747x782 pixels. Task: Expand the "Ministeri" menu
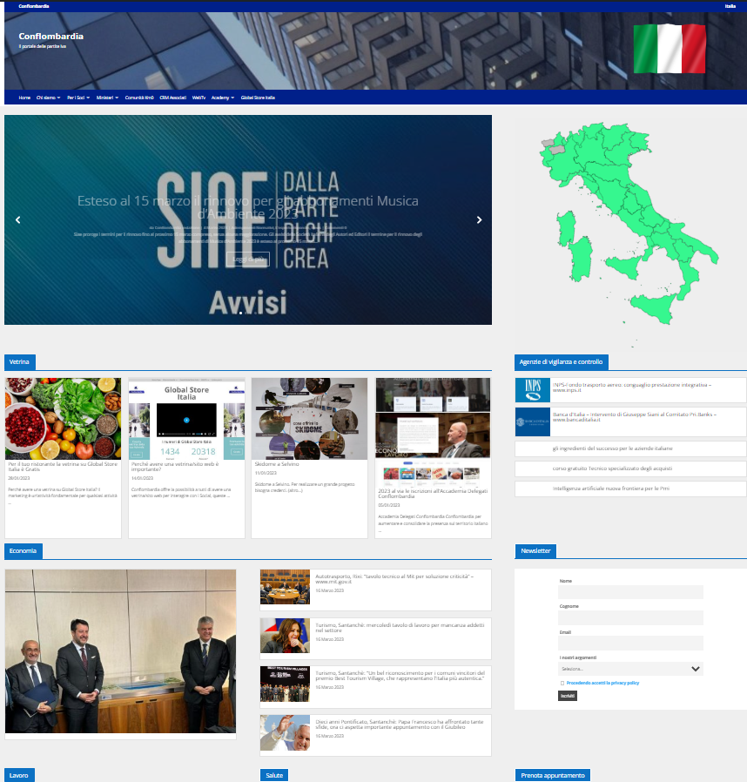click(107, 98)
